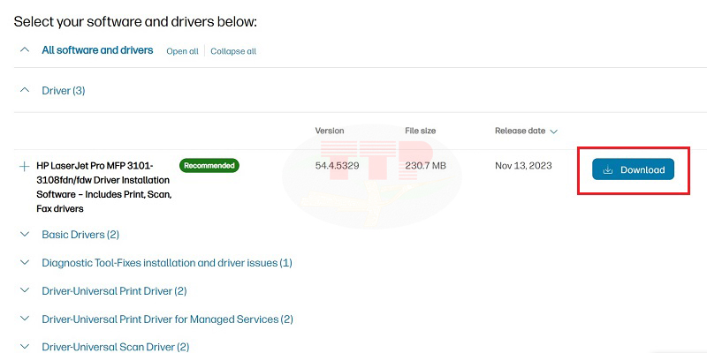707x353 pixels.
Task: Click the green Recommended badge
Action: [x=209, y=165]
